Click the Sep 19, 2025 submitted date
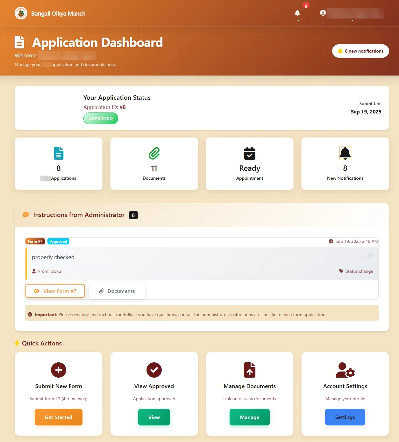This screenshot has width=399, height=442. (x=366, y=112)
